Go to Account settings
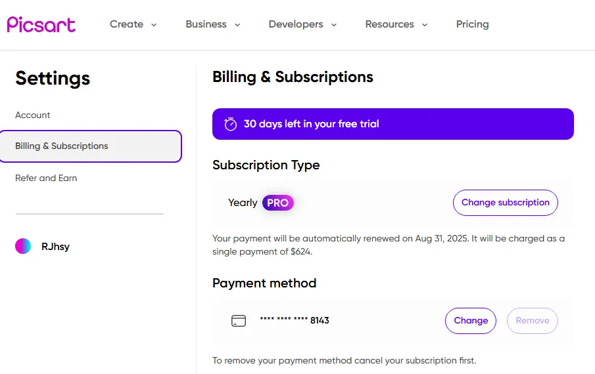Screen dimensions: 595x374 [33, 115]
